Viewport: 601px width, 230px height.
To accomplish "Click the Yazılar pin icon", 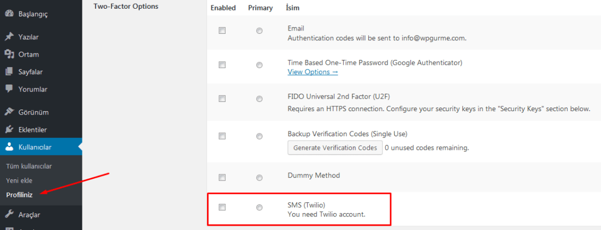I will click(x=9, y=37).
